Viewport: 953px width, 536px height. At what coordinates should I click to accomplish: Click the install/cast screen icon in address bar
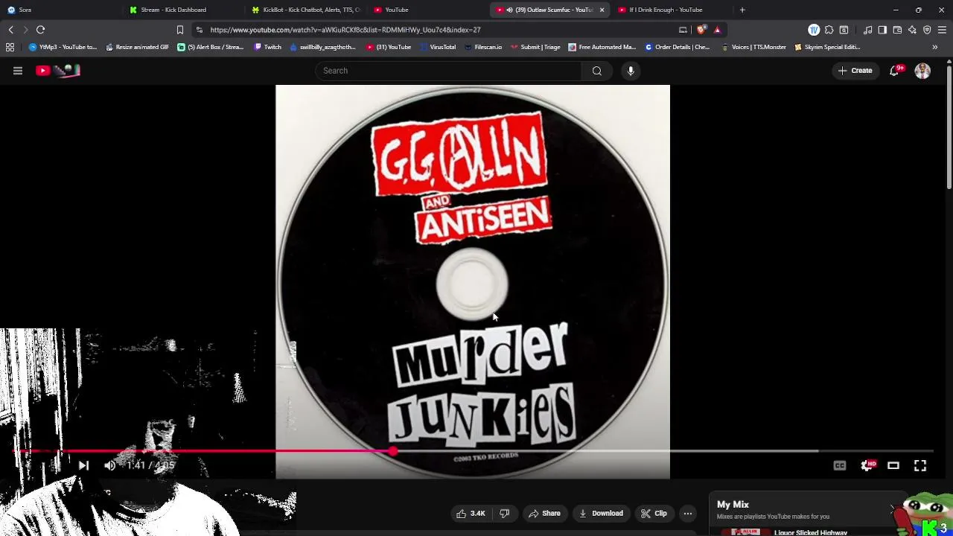click(683, 30)
